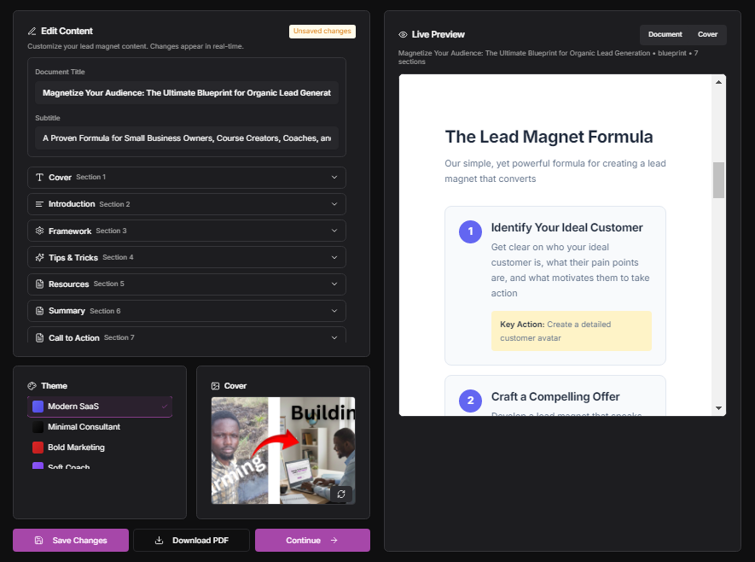755x562 pixels.
Task: Switch to the Document tab in Live Preview
Action: [x=665, y=35]
